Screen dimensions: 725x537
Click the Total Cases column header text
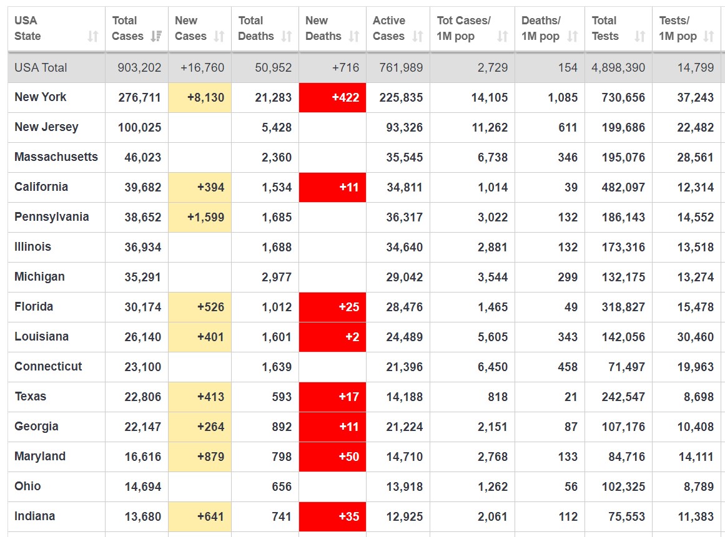[127, 29]
